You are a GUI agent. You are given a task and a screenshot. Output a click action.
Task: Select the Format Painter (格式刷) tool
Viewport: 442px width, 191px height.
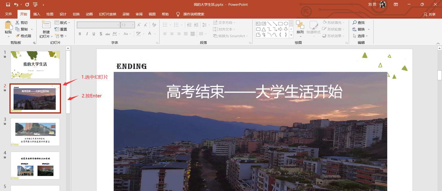[23, 36]
